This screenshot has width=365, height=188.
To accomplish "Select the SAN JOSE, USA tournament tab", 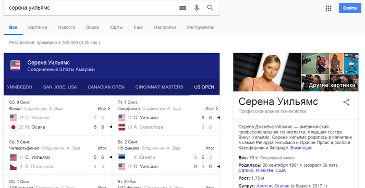I will point(60,87).
